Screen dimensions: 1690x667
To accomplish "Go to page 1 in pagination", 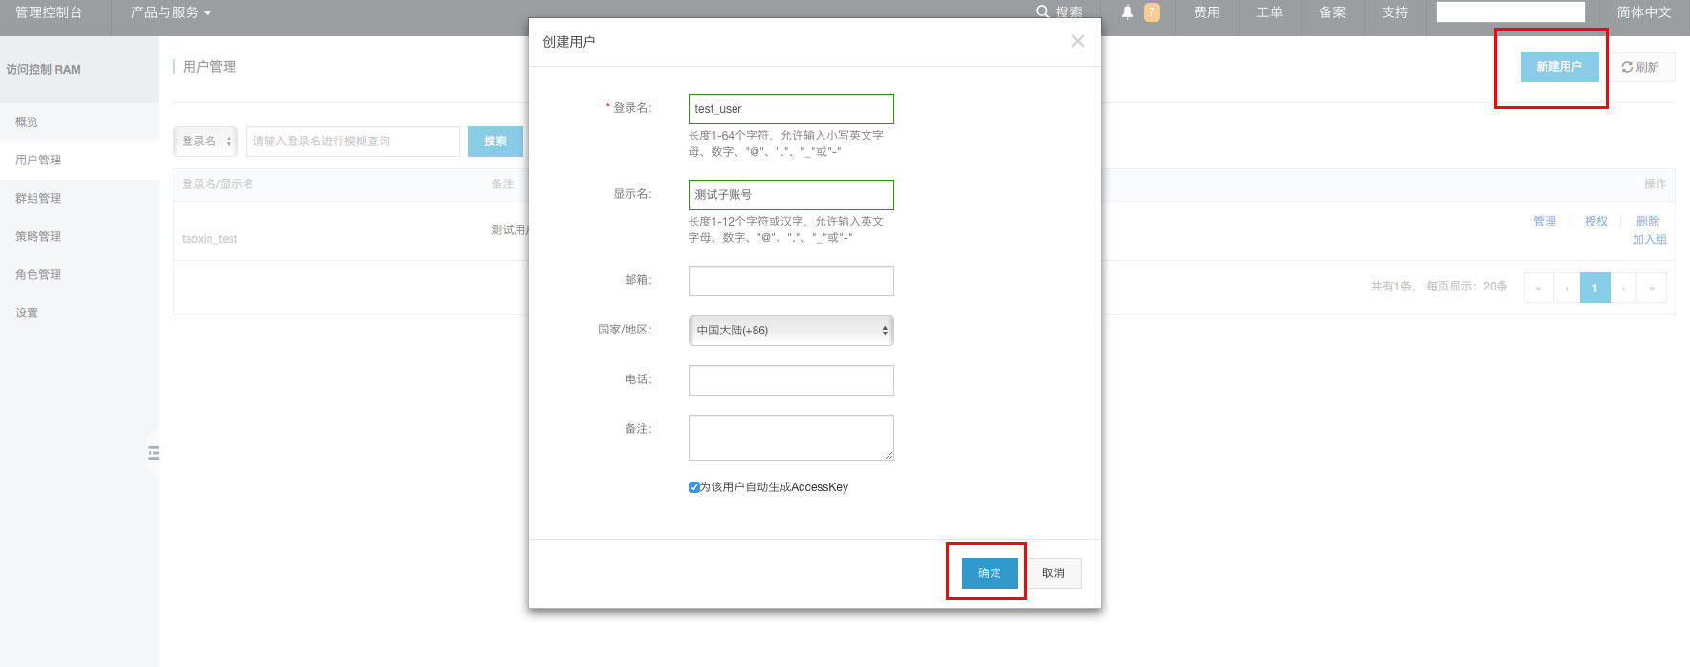I will [x=1594, y=288].
